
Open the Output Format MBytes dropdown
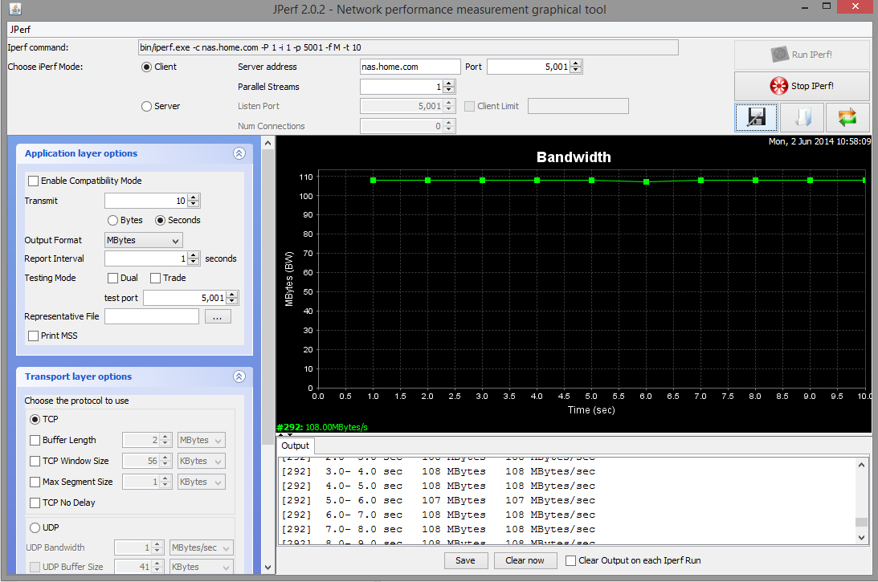[143, 240]
